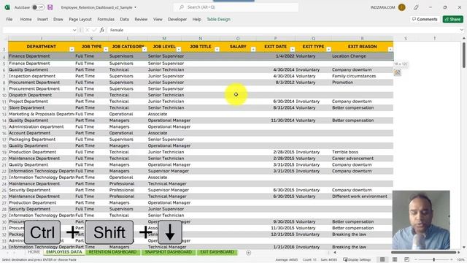
Task: Open the EXIT TYPE filter dropdown
Action: coord(329,49)
